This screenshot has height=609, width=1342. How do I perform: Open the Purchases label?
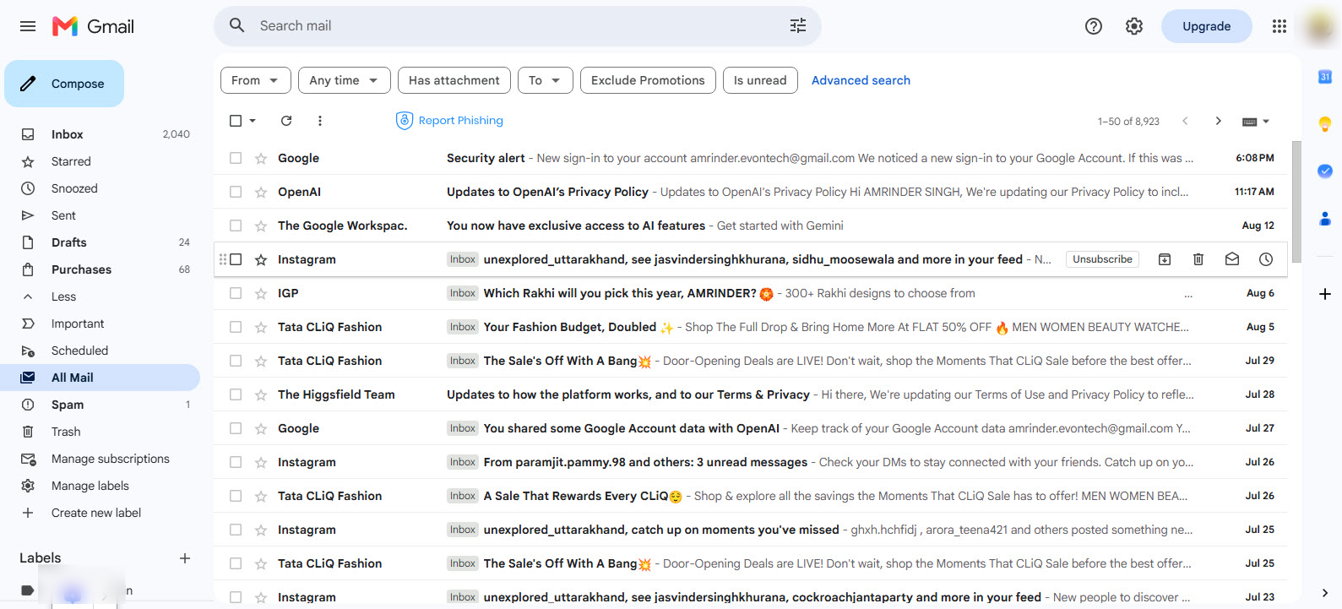pyautogui.click(x=101, y=269)
